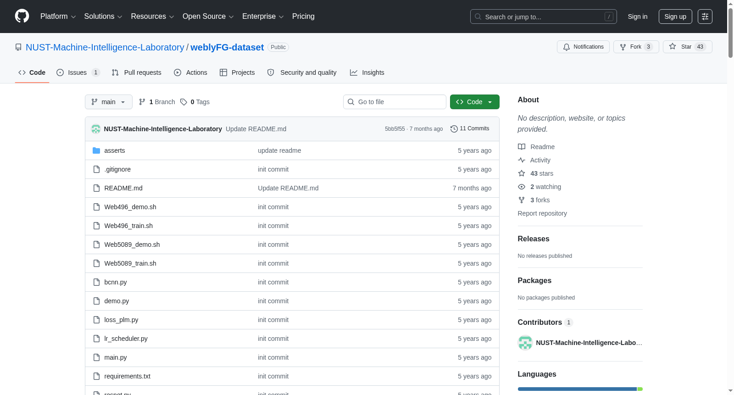Select the Code tab
The height and width of the screenshot is (395, 734).
tap(32, 72)
